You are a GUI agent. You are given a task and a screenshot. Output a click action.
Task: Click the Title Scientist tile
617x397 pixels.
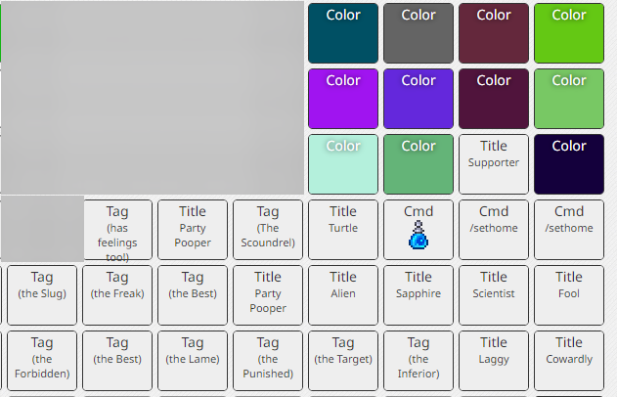(494, 295)
